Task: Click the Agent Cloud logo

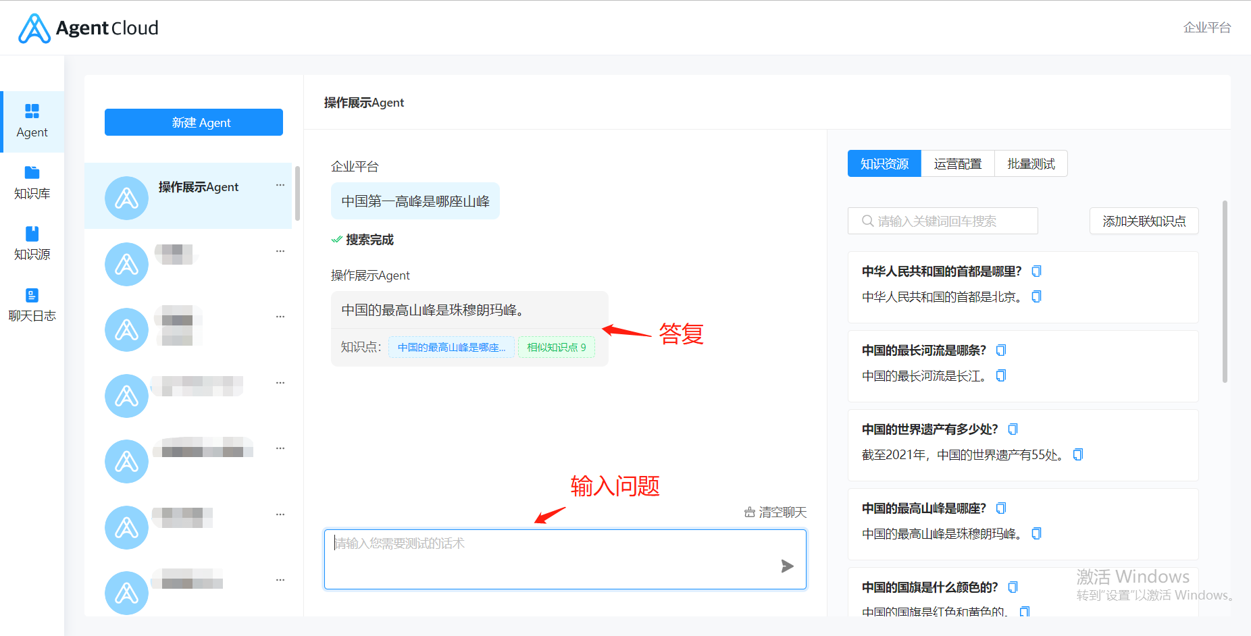Action: point(88,28)
